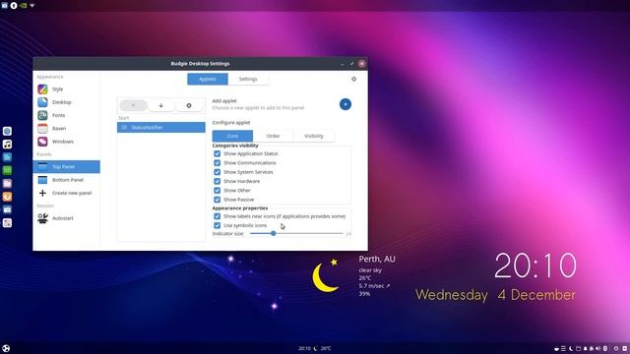
Task: Open the music note dock icon
Action: point(7,145)
